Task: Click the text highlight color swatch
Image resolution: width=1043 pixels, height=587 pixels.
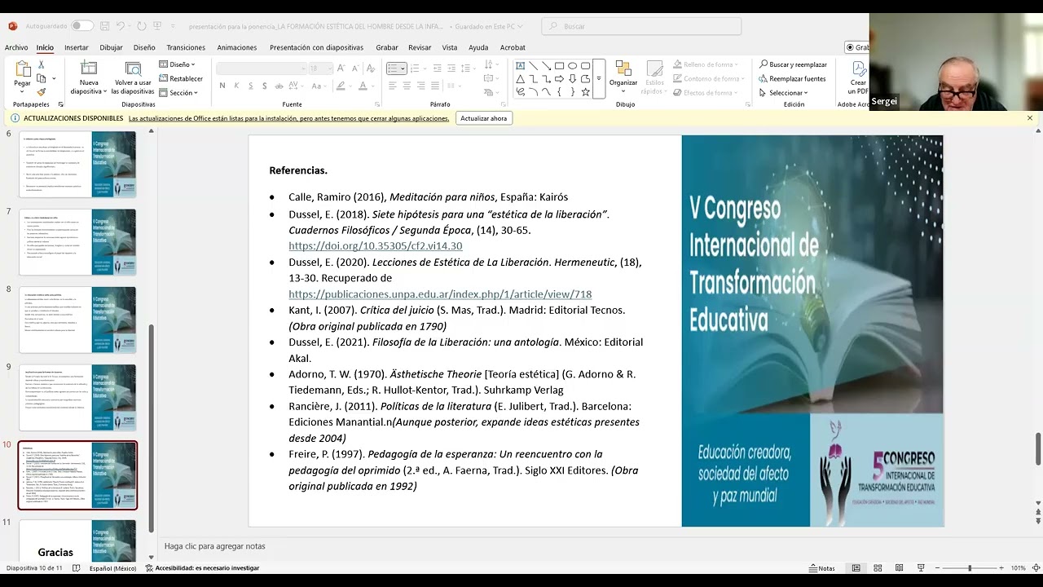Action: point(341,86)
